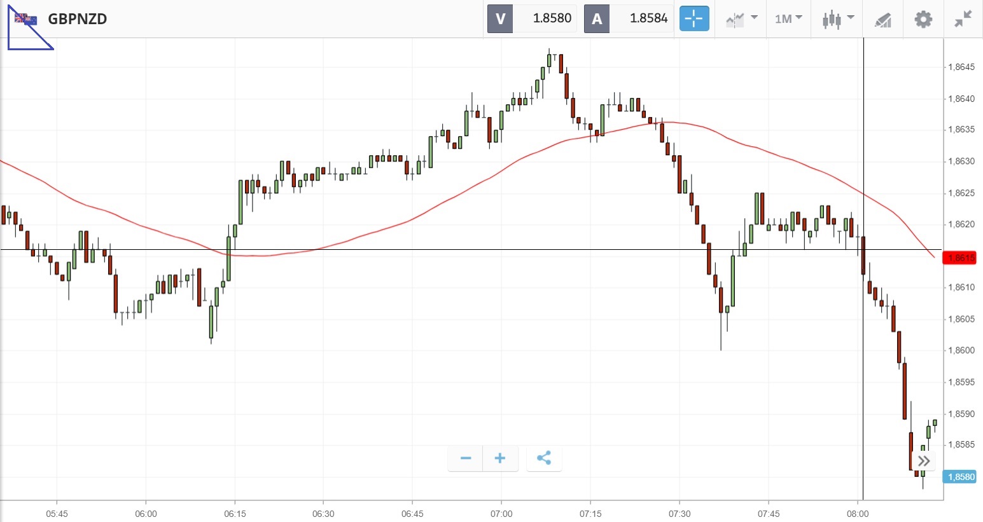Zoom out the chart with minus

tap(466, 458)
